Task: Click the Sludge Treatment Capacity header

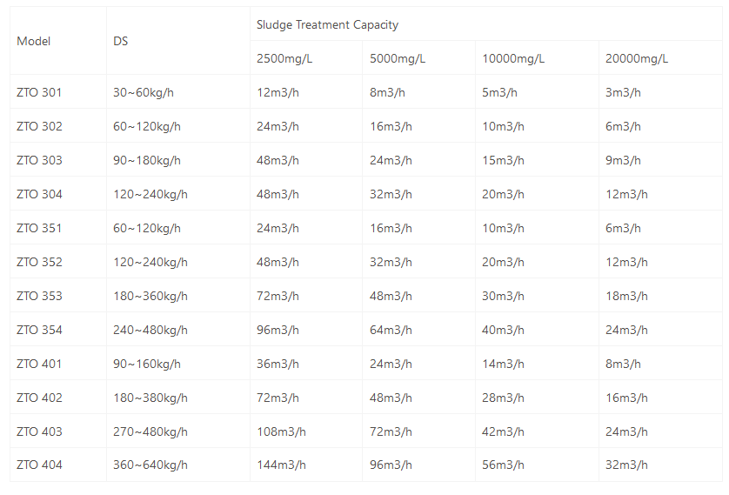Action: (327, 24)
